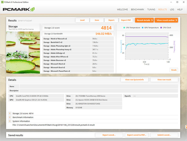This screenshot has height=141, width=187.
Task: Select the Adobe Illustrator v2 row
Action: point(78,60)
